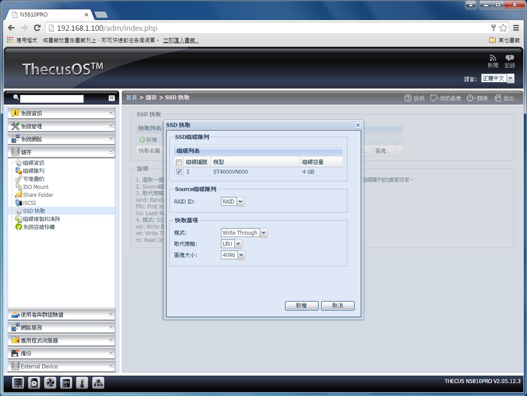The width and height of the screenshot is (527, 396).
Task: Open the temperature icon in bottom bar
Action: pos(82,383)
